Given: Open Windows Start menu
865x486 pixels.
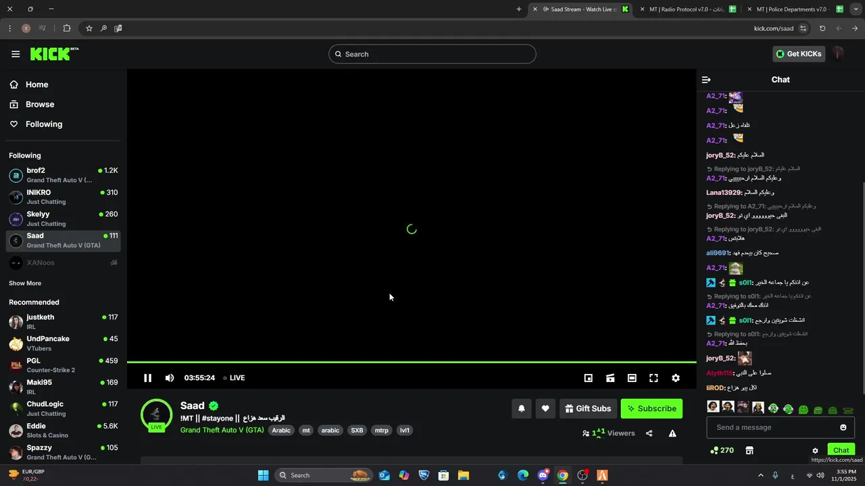Looking at the screenshot, I should pos(263,475).
